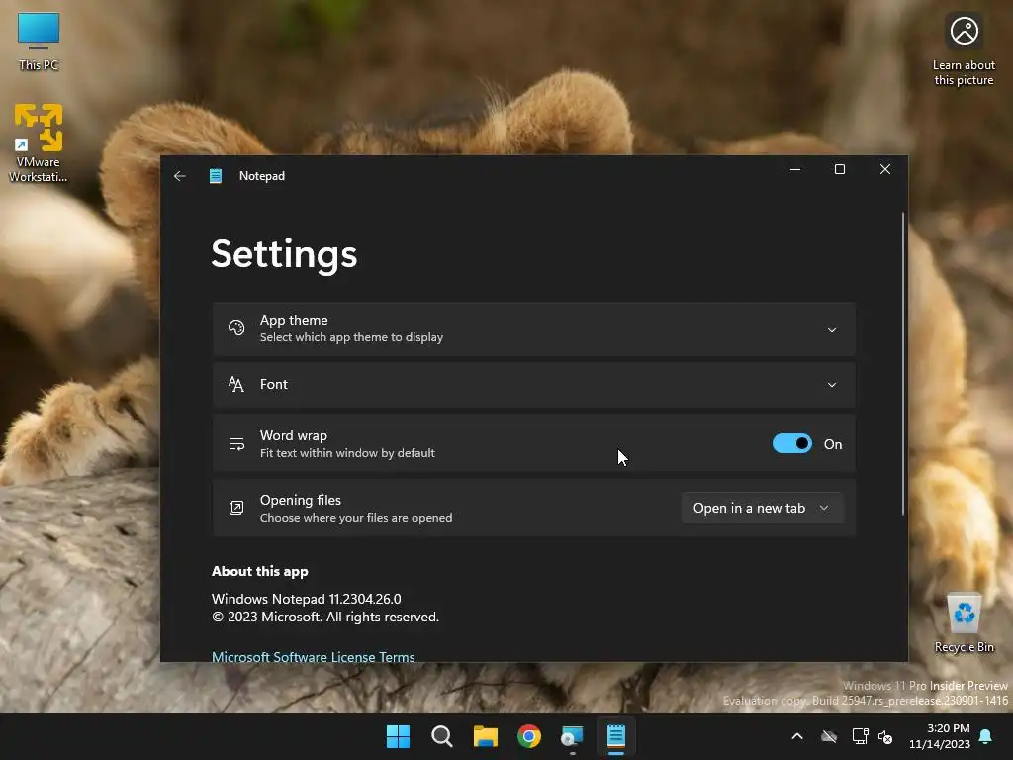Click the 'Notepad' title text
Image resolution: width=1013 pixels, height=760 pixels.
[261, 176]
